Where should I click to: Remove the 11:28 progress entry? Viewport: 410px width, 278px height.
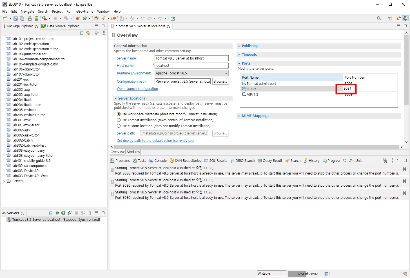tap(404, 169)
